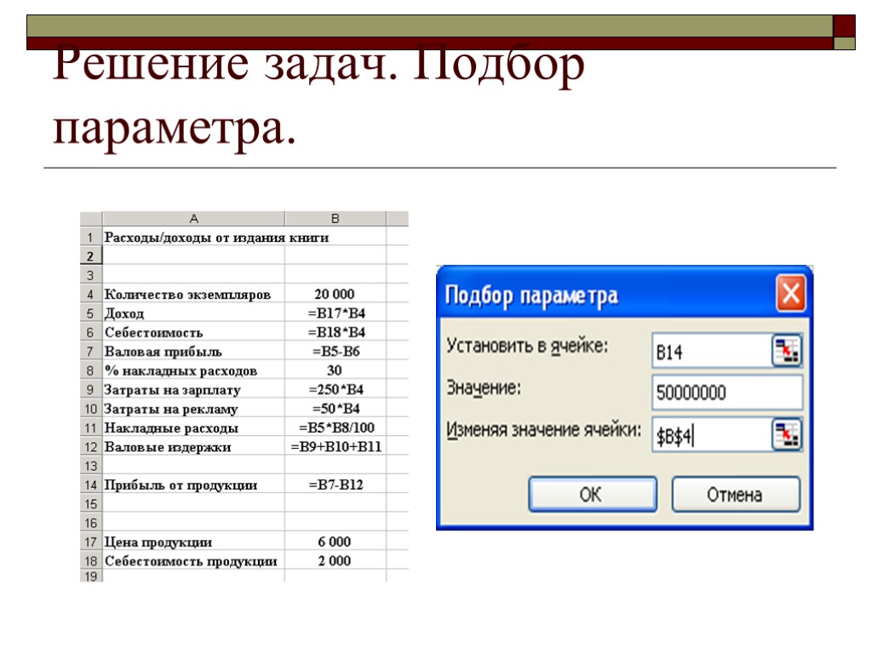The width and height of the screenshot is (872, 654).
Task: Select cell containing =B5-B6
Action: point(336,351)
